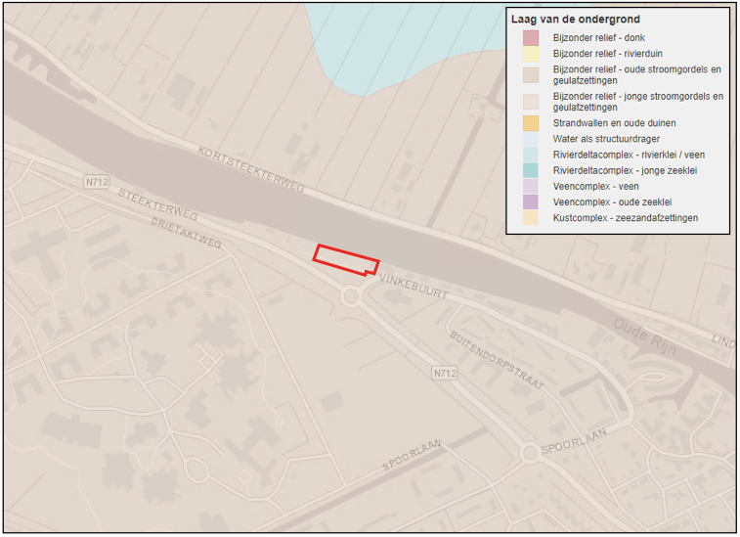The image size is (740, 537).
Task: Click the roundabout on Spoorlaan
Action: point(530,453)
